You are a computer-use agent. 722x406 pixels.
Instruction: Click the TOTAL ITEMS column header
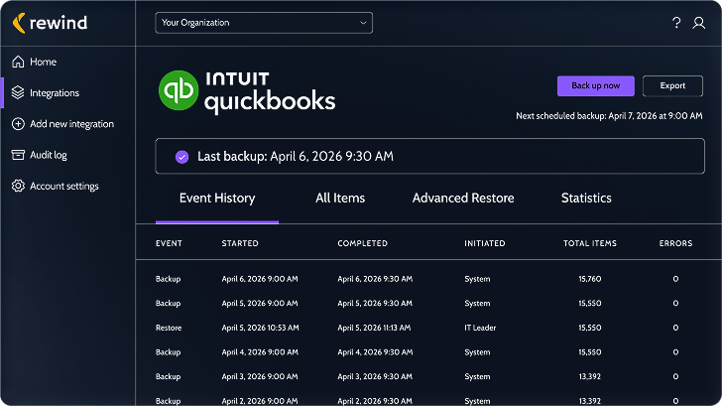coord(590,243)
